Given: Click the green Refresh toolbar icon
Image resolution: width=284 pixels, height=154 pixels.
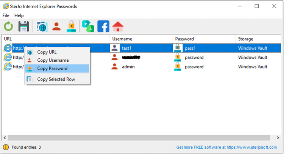Looking at the screenshot, I should coord(8,26).
